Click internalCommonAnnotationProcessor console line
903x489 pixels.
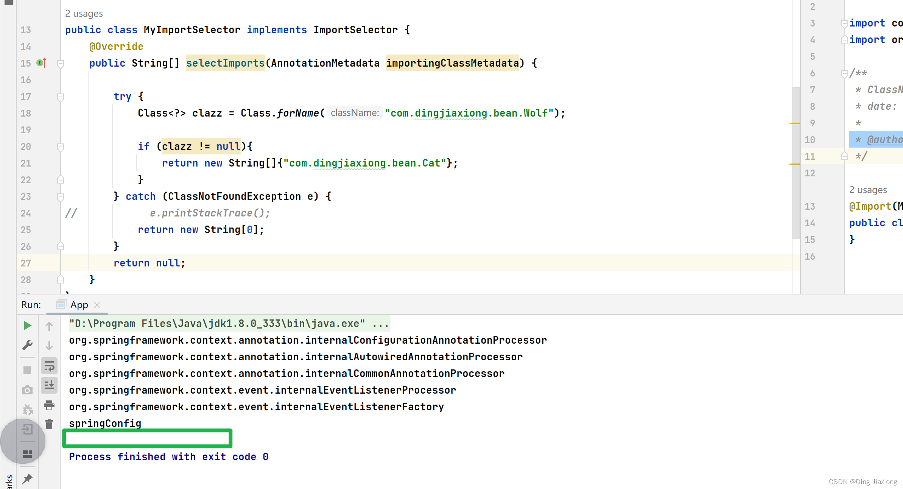point(286,373)
